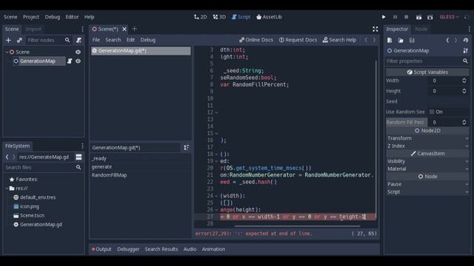474x266 pixels.
Task: Attach script icon in Scene dock
Action: (x=79, y=40)
